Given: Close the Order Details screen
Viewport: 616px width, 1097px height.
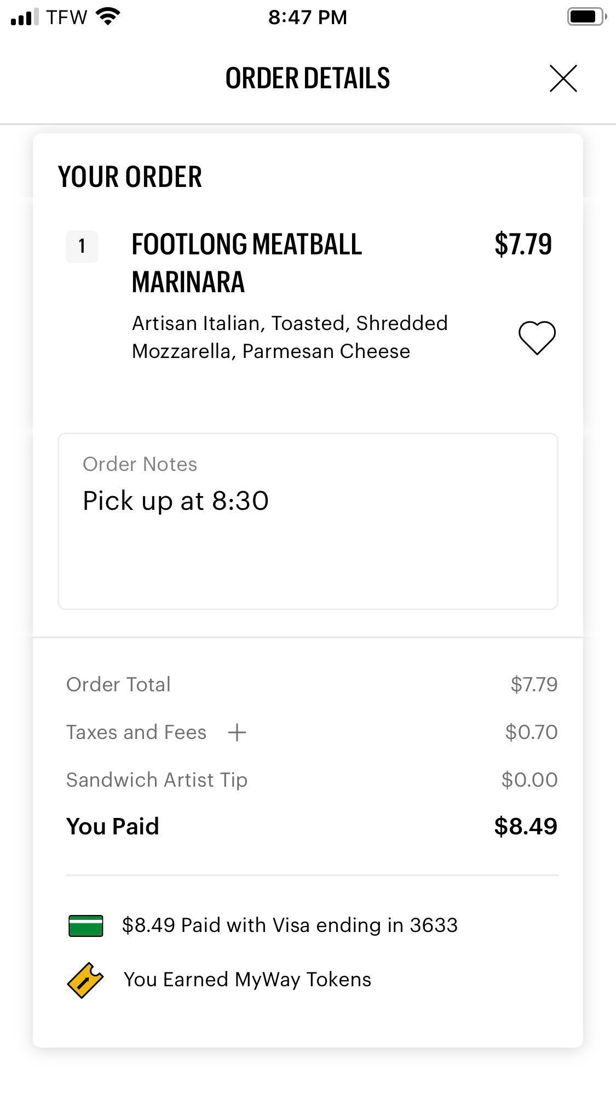Looking at the screenshot, I should (563, 78).
